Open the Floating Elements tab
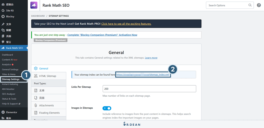This screenshot has width=264, height=128. [x=49, y=113]
